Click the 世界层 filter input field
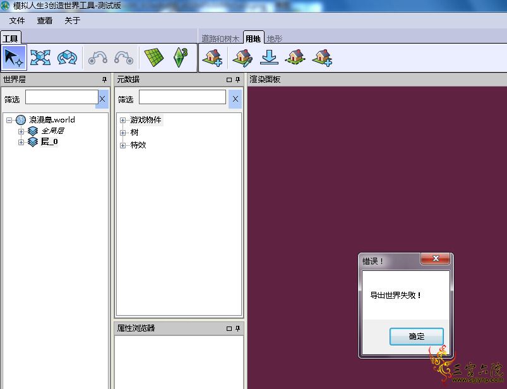This screenshot has height=389, width=507. [61, 97]
